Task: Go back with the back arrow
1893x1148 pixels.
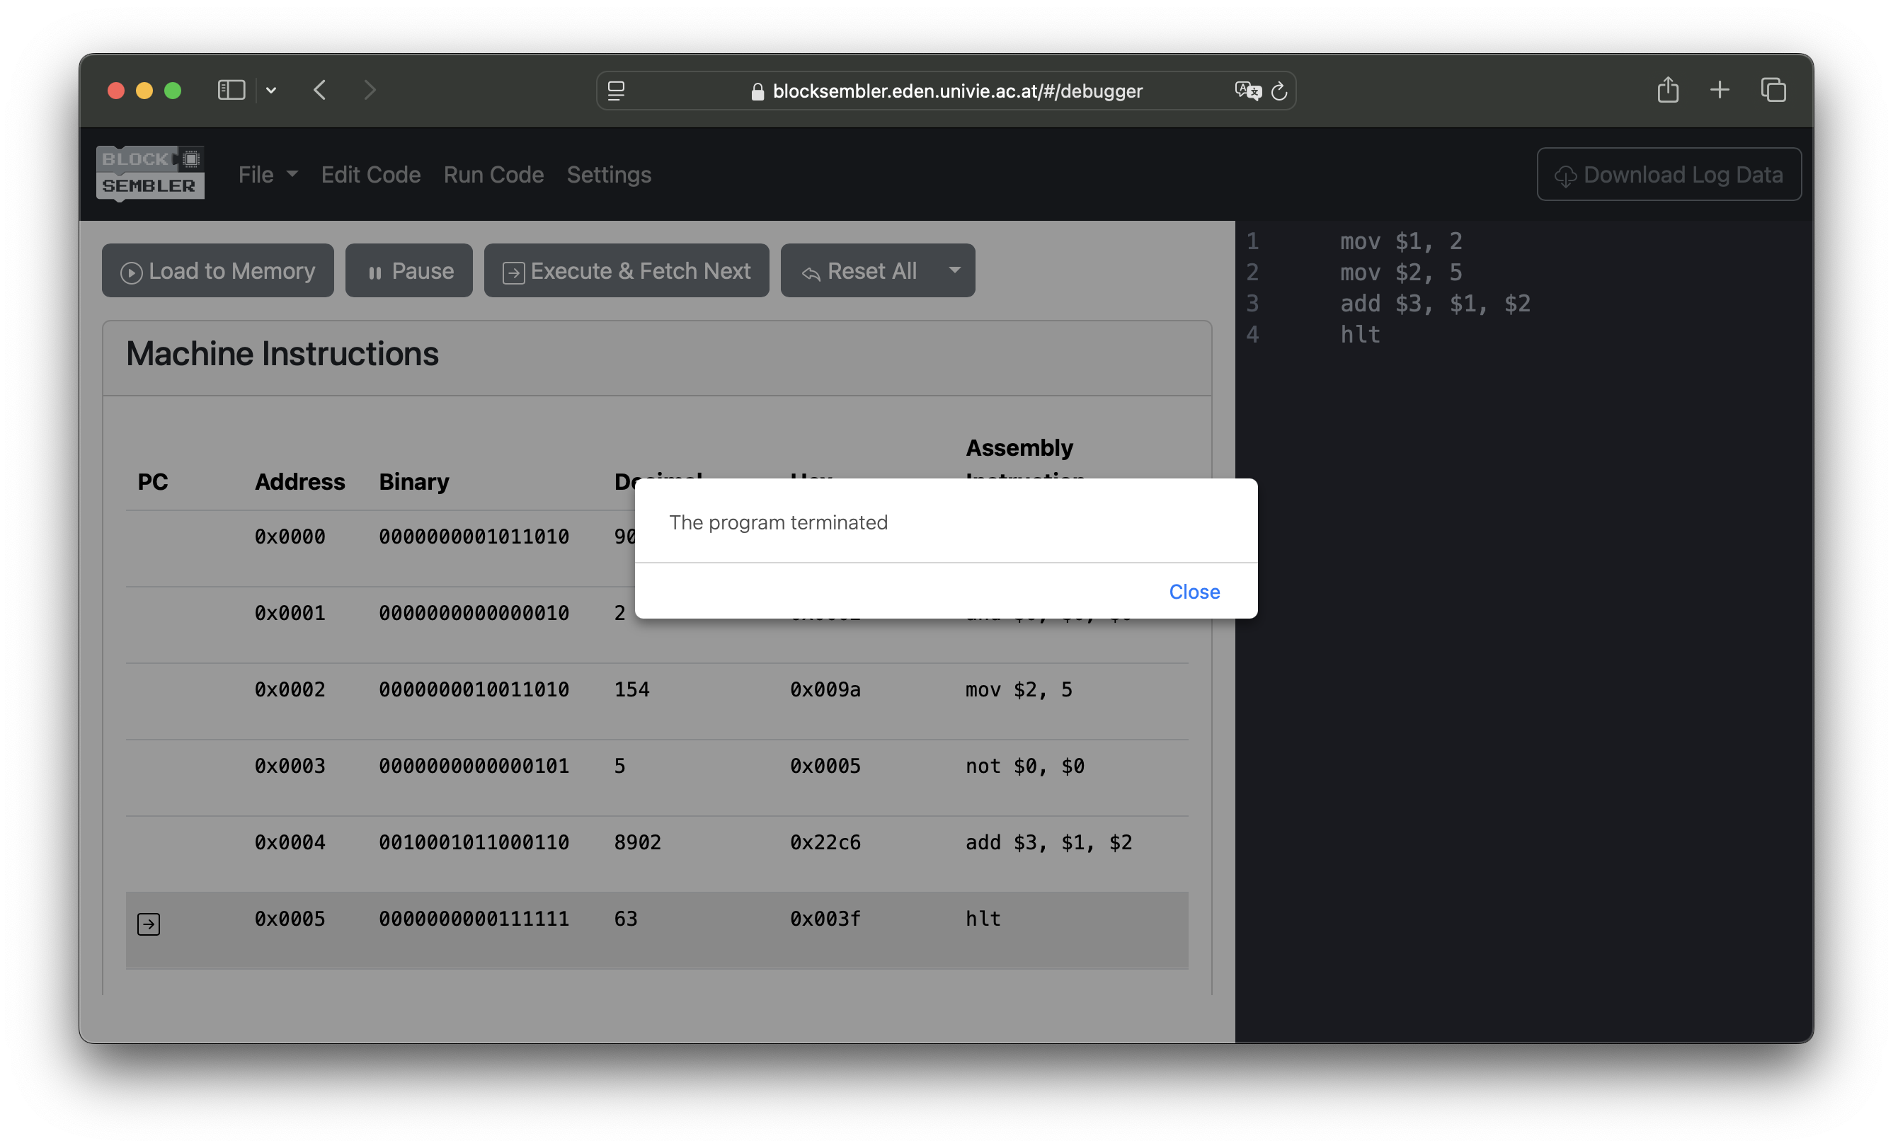Action: click(x=321, y=91)
